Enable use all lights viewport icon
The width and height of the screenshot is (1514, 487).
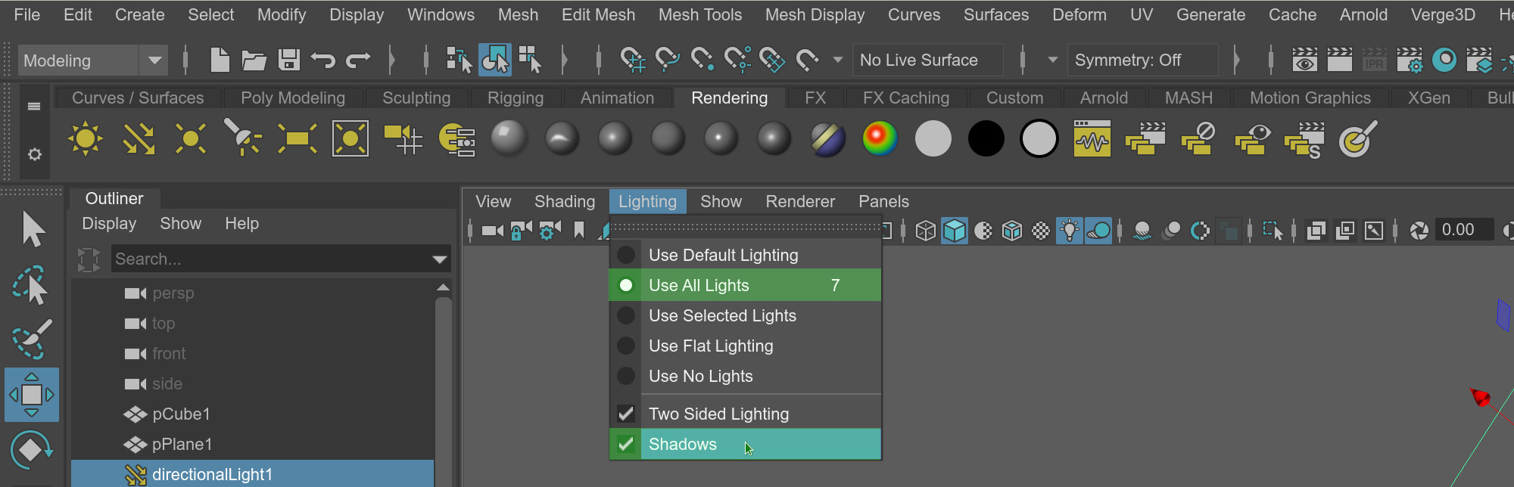(x=1069, y=230)
